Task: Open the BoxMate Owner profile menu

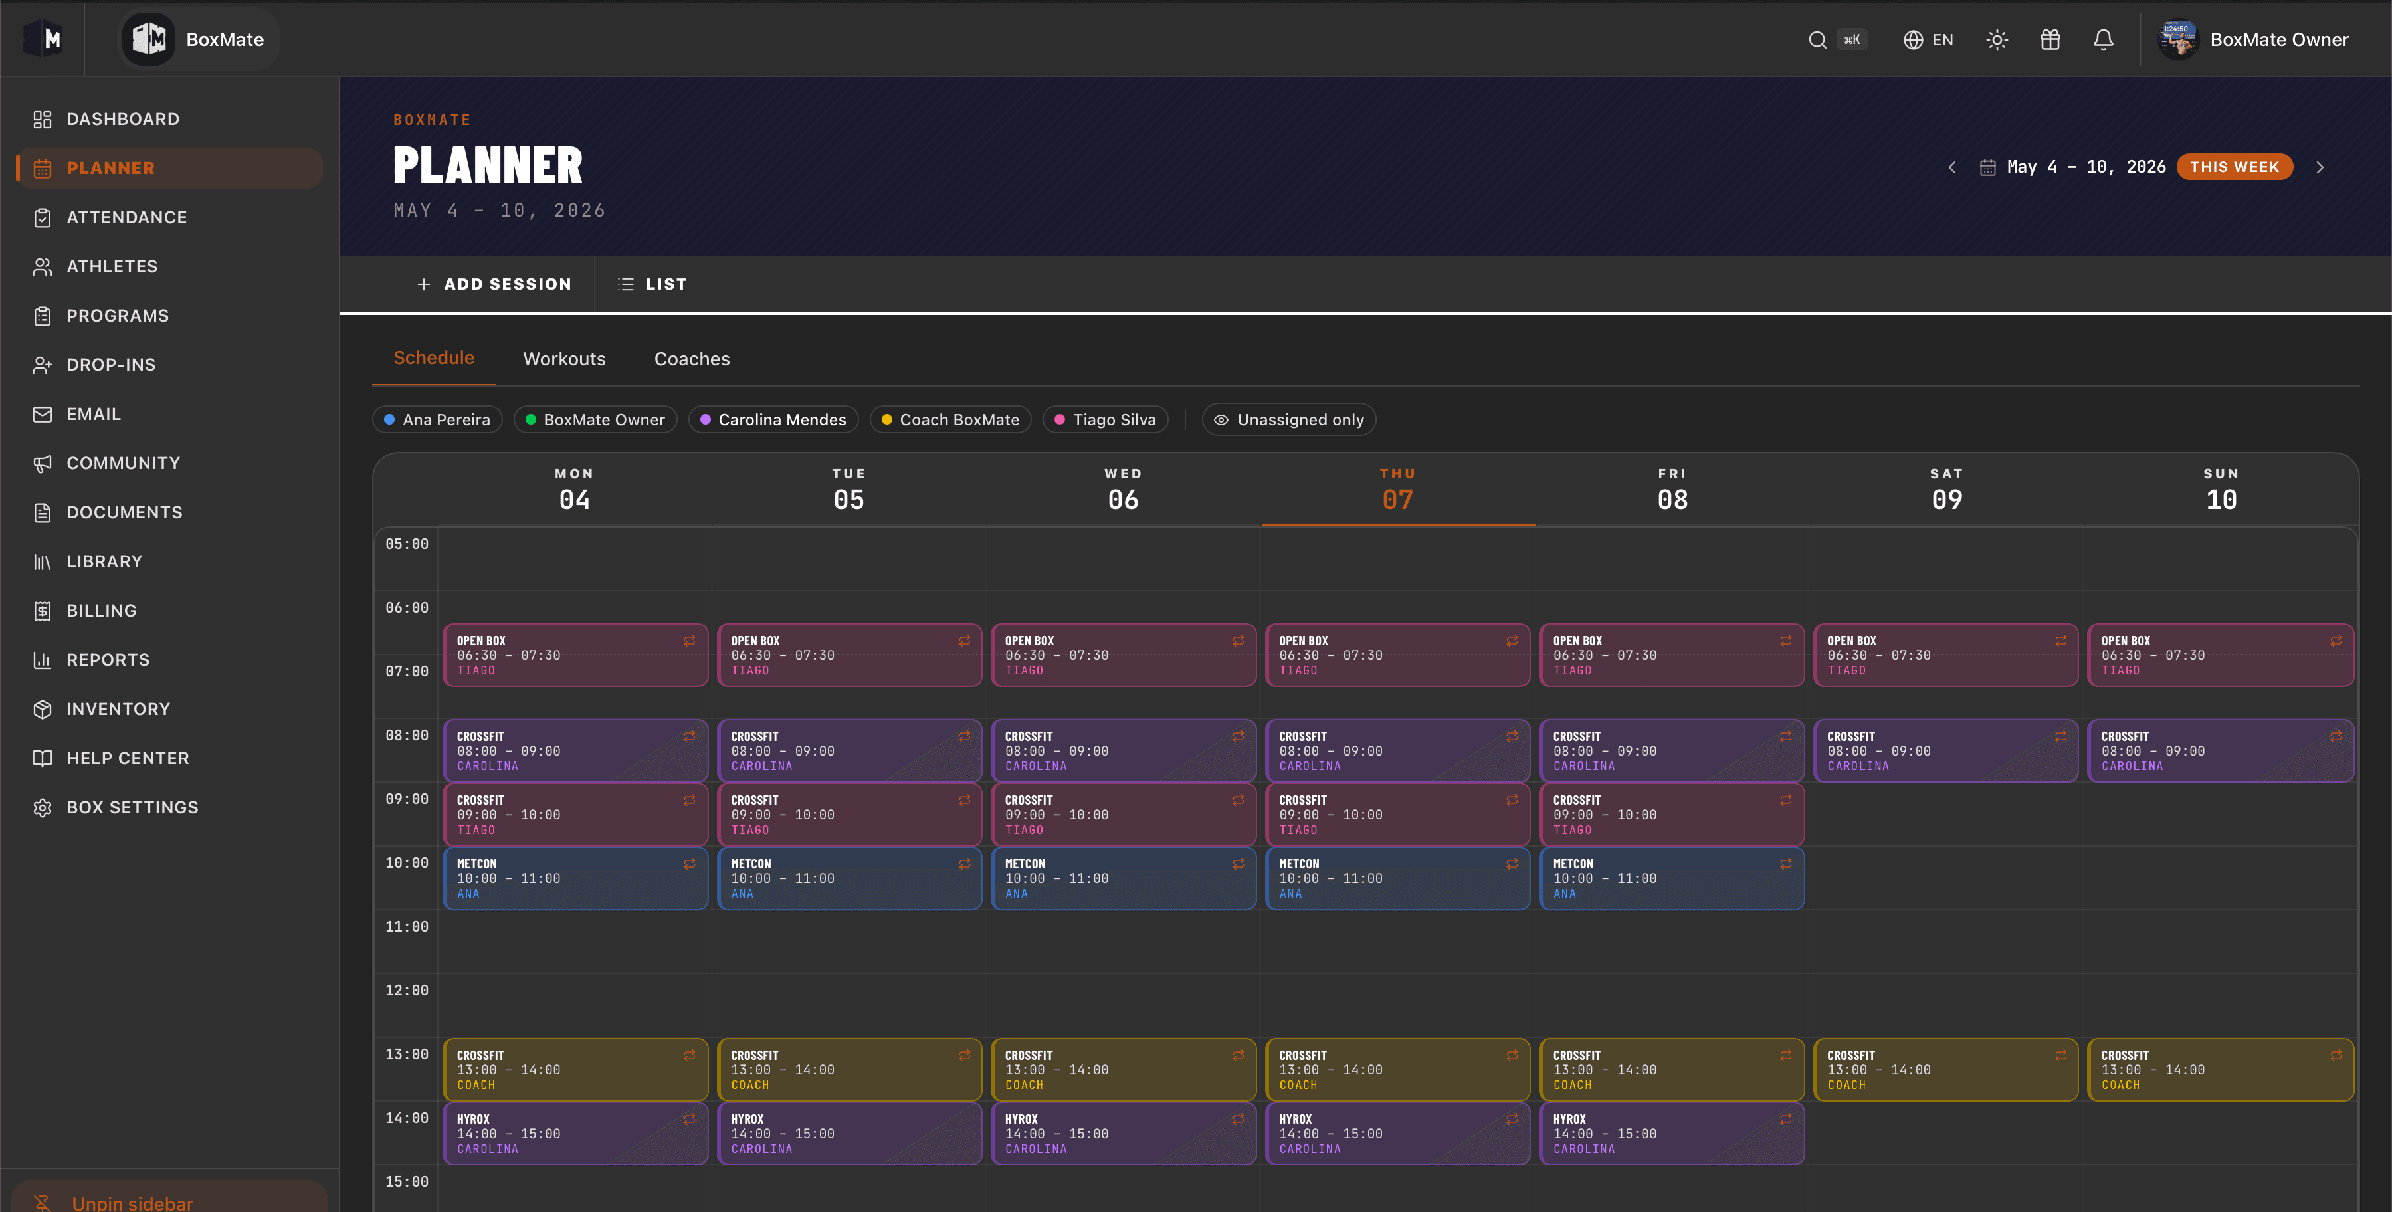Action: point(2254,40)
